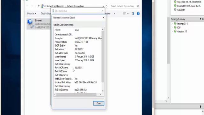Select Local CPU RAM server entry
The width and height of the screenshot is (204, 115).
pos(189,6)
